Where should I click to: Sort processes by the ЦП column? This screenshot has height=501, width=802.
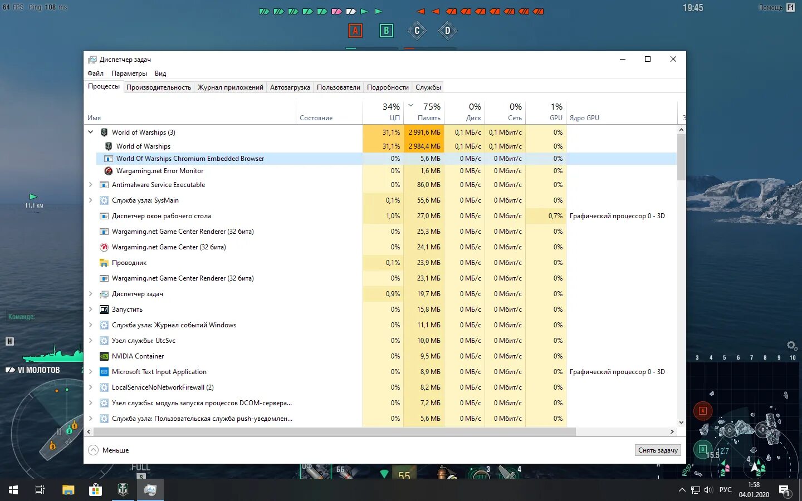click(x=383, y=112)
